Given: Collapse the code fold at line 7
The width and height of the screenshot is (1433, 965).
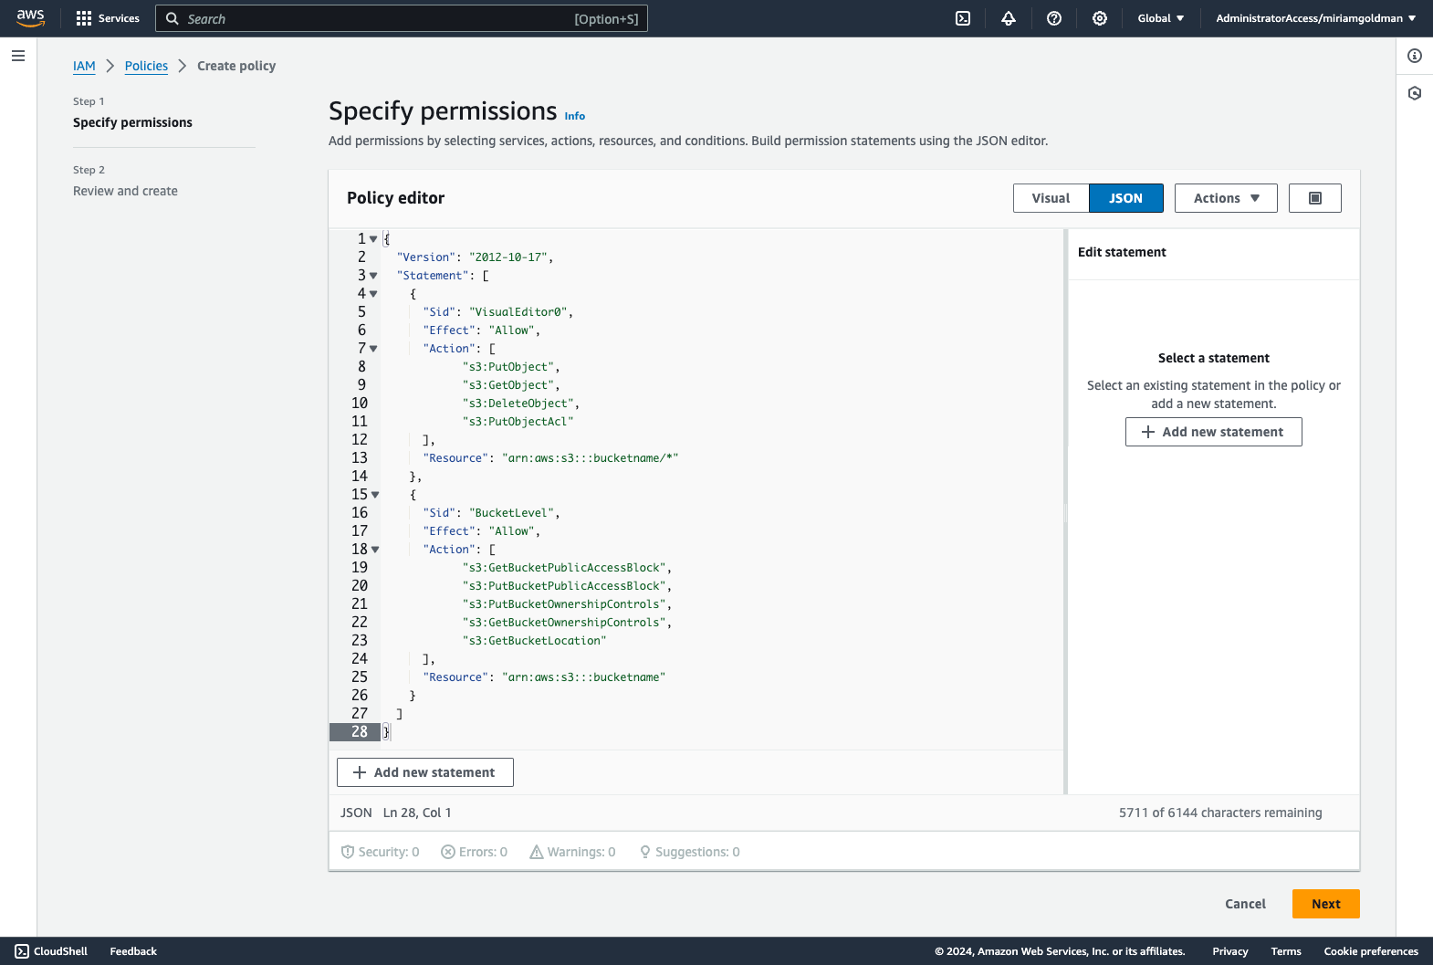Looking at the screenshot, I should point(373,349).
